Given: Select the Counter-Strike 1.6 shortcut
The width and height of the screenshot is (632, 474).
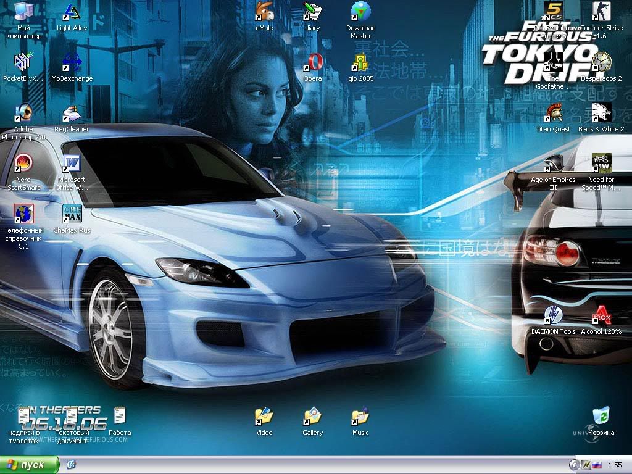Looking at the screenshot, I should pos(601,12).
